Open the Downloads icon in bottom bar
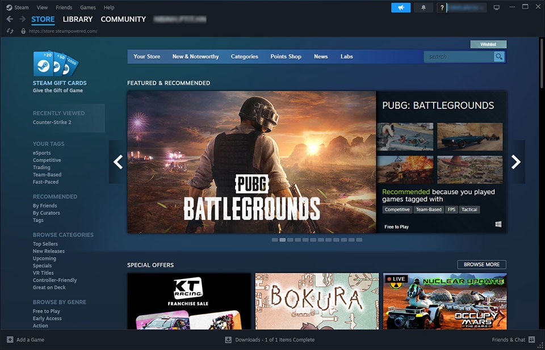 tap(228, 340)
